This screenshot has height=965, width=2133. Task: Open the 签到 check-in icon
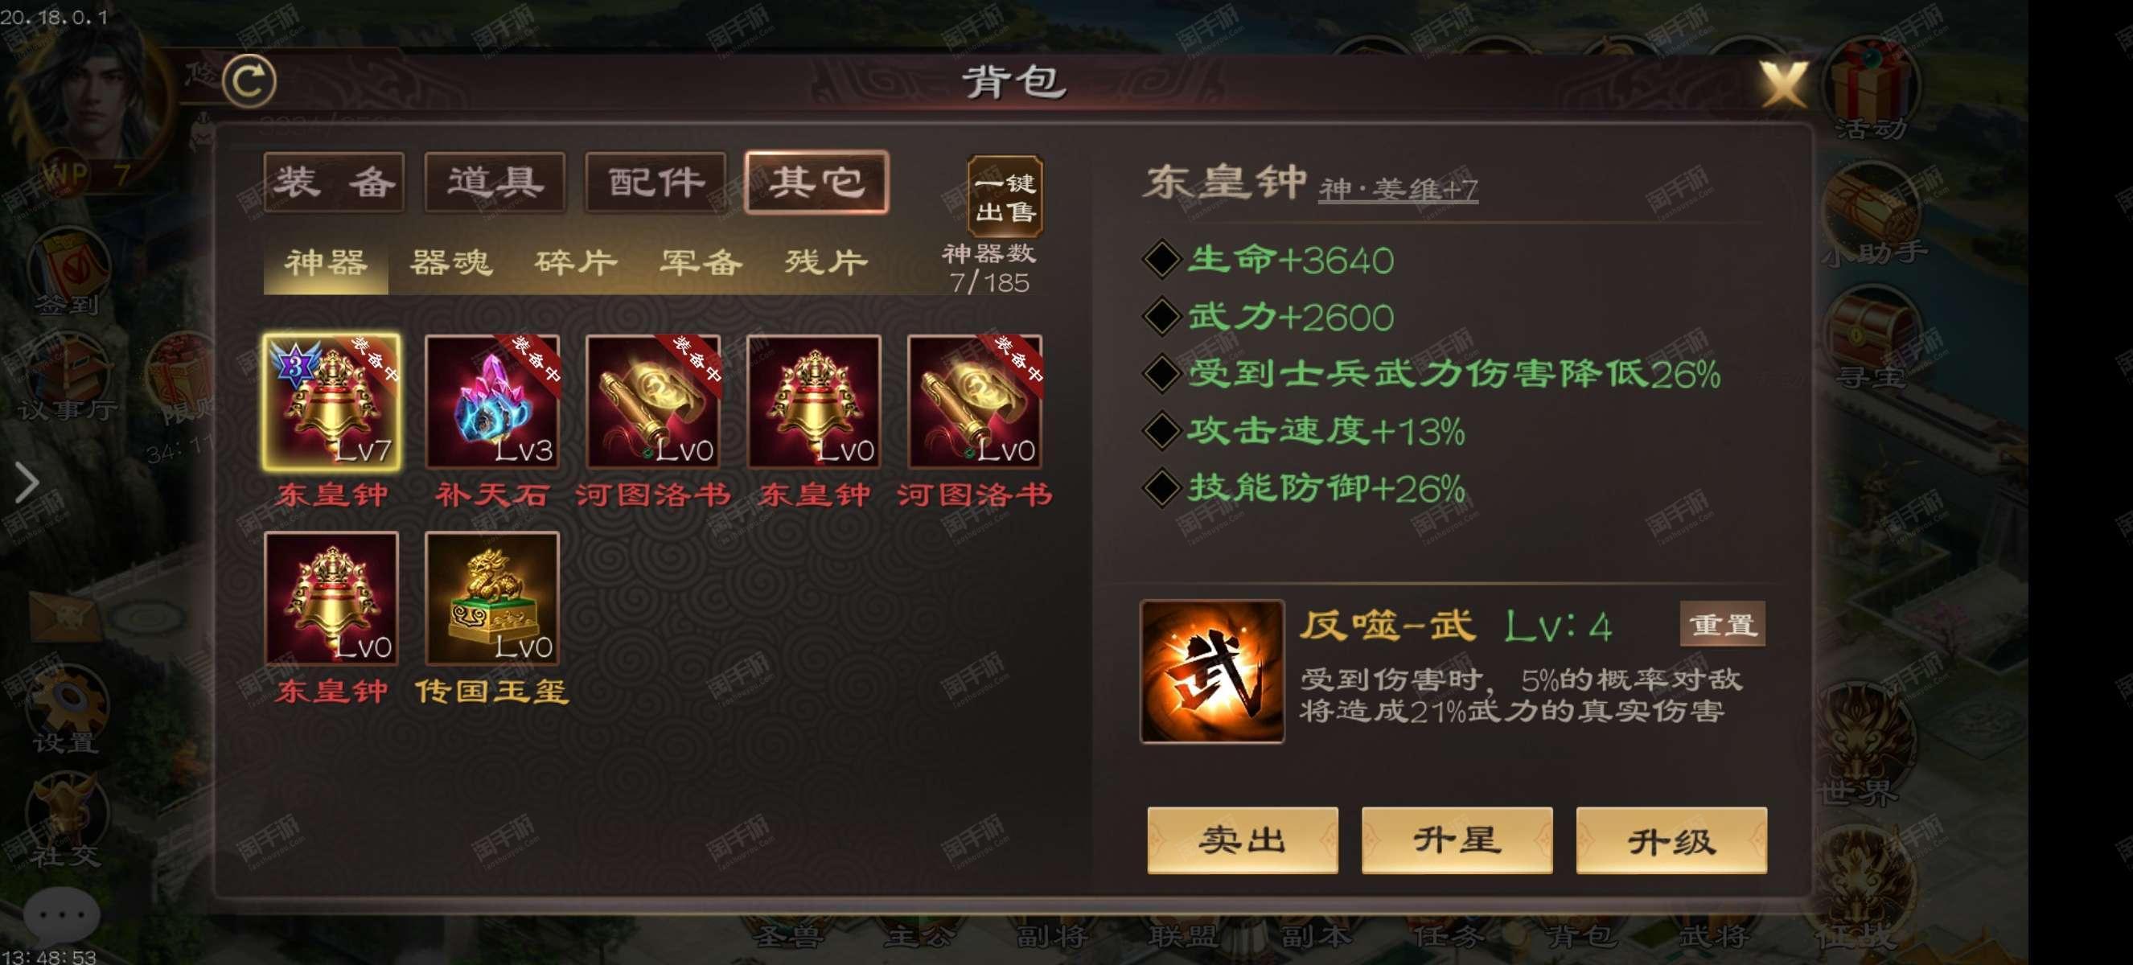click(68, 273)
